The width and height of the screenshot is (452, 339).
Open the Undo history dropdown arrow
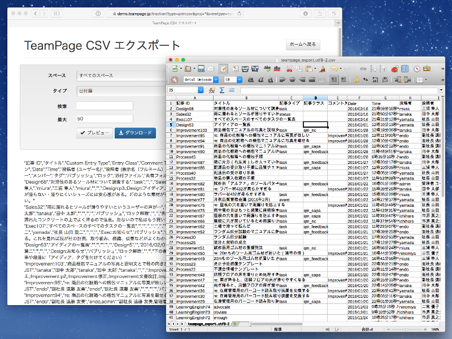pos(341,68)
